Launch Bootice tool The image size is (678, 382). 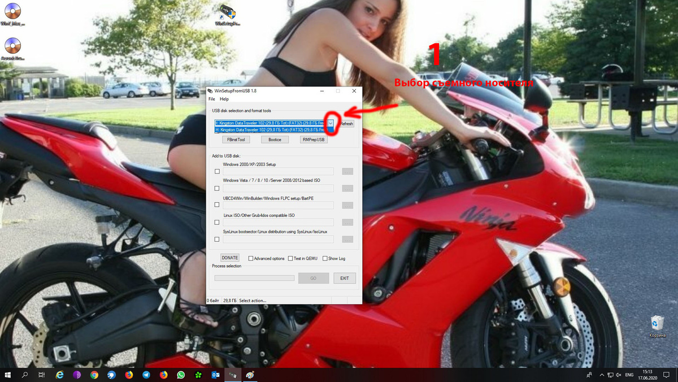[x=275, y=140]
